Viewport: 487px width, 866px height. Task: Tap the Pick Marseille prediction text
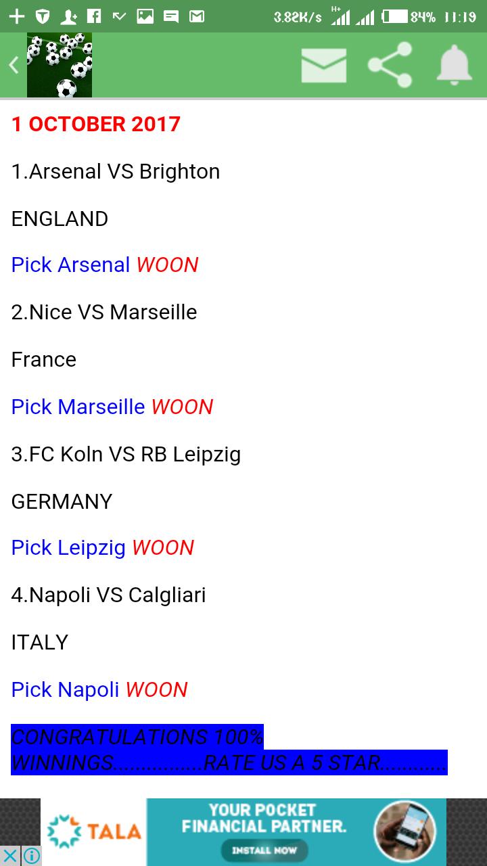click(78, 407)
